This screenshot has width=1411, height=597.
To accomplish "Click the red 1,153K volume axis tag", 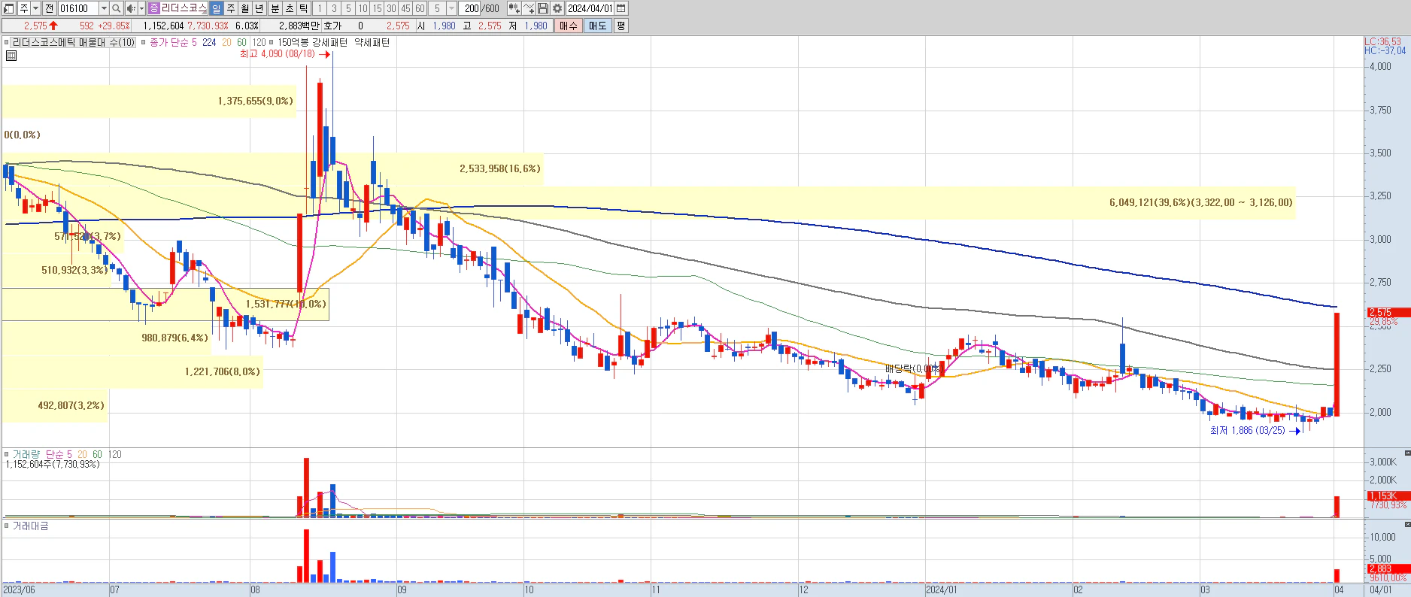I will pyautogui.click(x=1388, y=495).
